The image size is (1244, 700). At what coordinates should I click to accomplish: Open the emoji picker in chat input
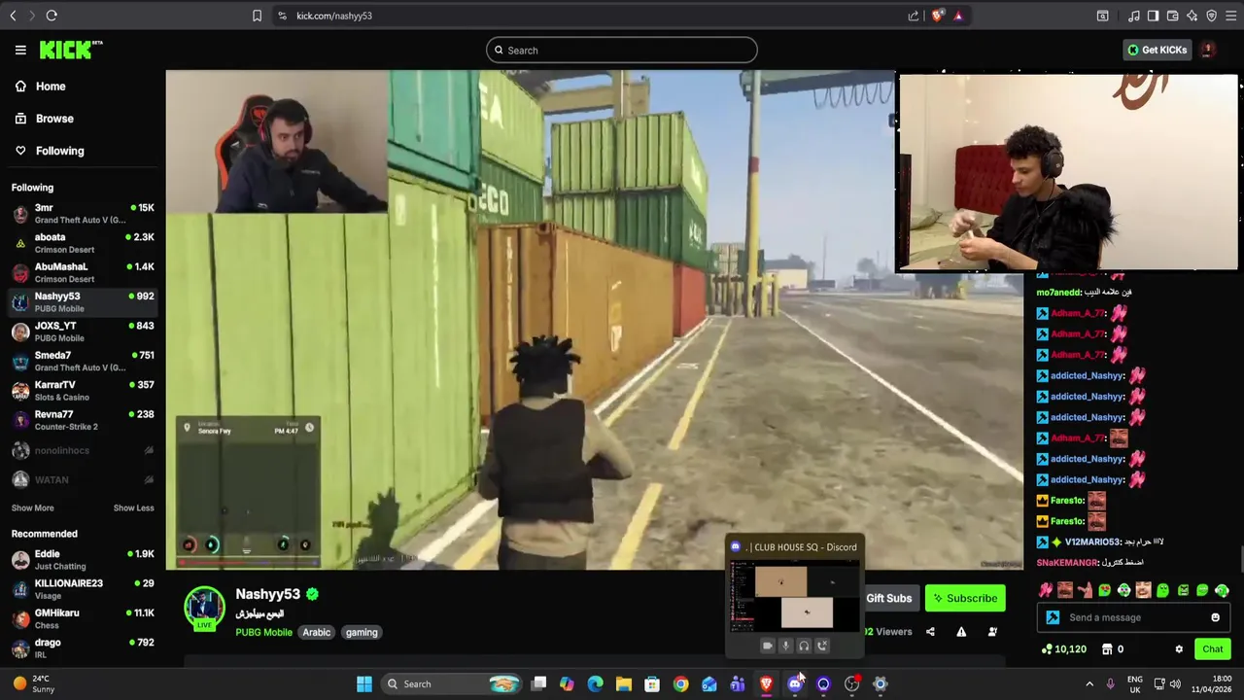pos(1215,617)
